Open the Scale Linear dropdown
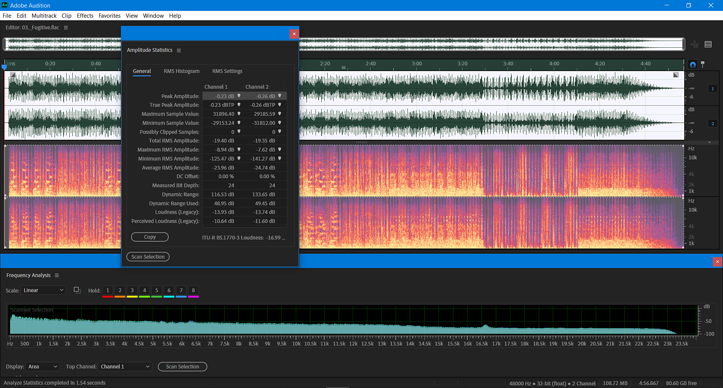The width and height of the screenshot is (723, 388). coord(43,290)
